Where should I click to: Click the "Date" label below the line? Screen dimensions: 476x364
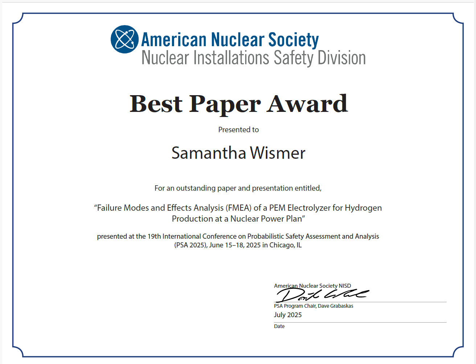pyautogui.click(x=279, y=326)
